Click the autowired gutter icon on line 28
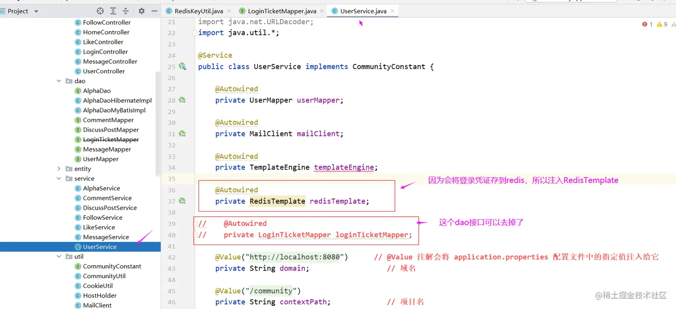The image size is (676, 309). click(182, 100)
